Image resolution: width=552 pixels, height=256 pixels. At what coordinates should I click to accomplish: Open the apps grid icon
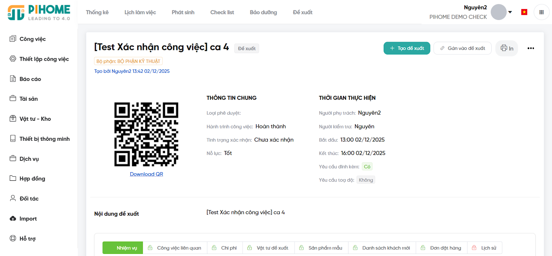pos(541,12)
